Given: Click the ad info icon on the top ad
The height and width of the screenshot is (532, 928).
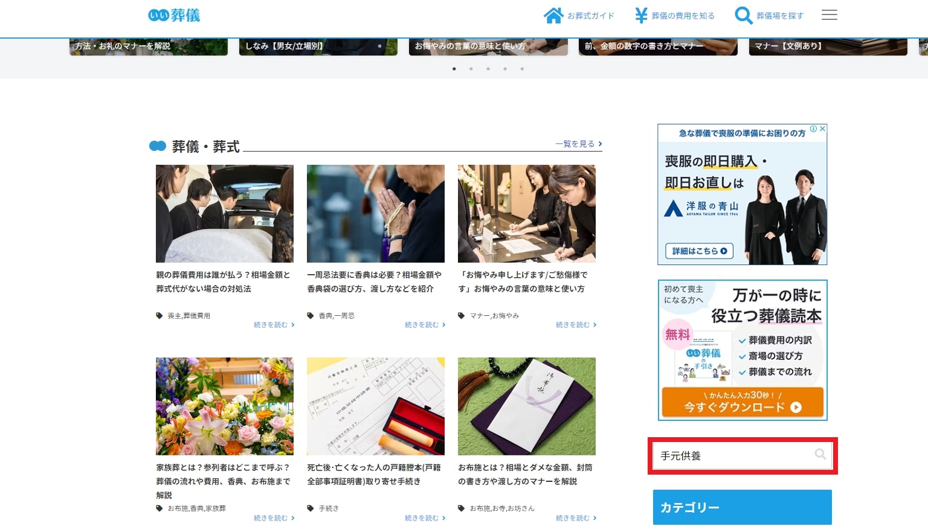Looking at the screenshot, I should (814, 129).
